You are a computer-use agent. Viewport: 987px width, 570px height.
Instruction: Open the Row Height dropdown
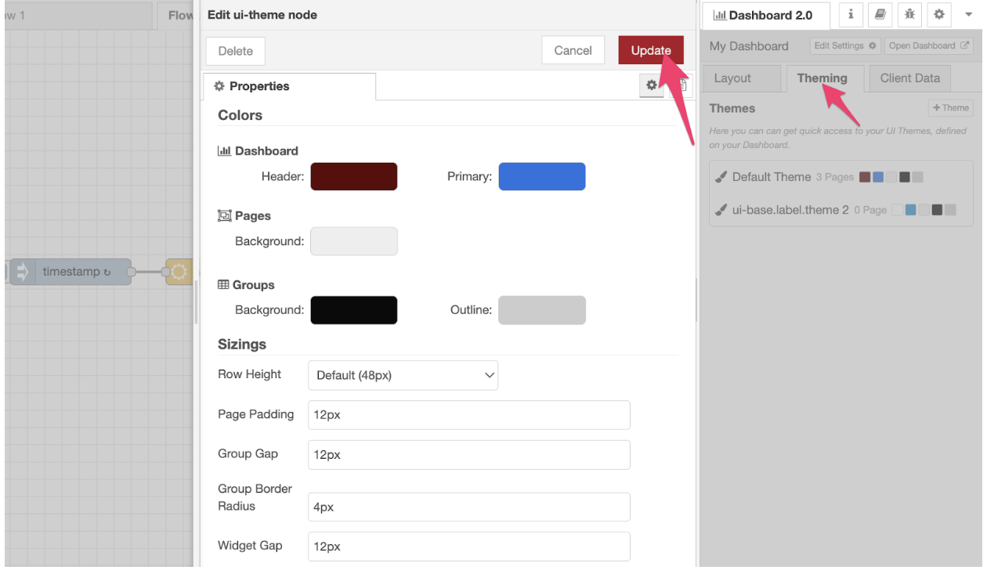click(403, 375)
